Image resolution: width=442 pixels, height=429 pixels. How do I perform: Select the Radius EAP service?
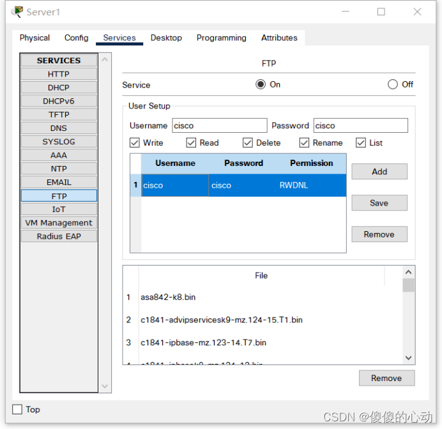(x=59, y=236)
